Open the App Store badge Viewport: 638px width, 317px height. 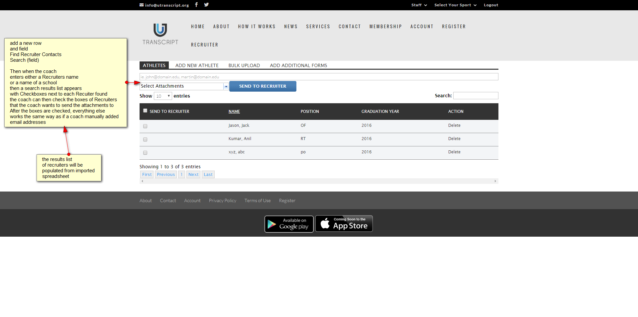tap(344, 224)
